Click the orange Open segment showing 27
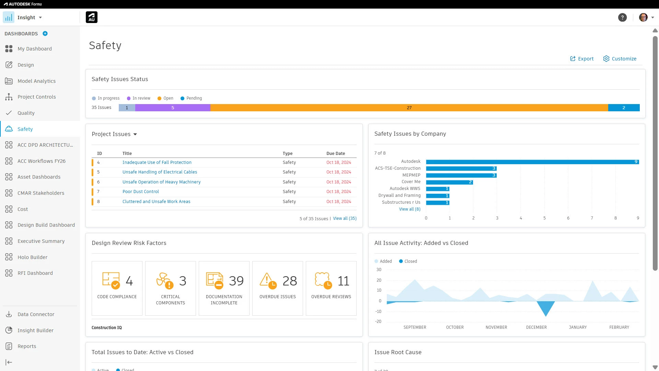This screenshot has height=371, width=659. coord(409,108)
